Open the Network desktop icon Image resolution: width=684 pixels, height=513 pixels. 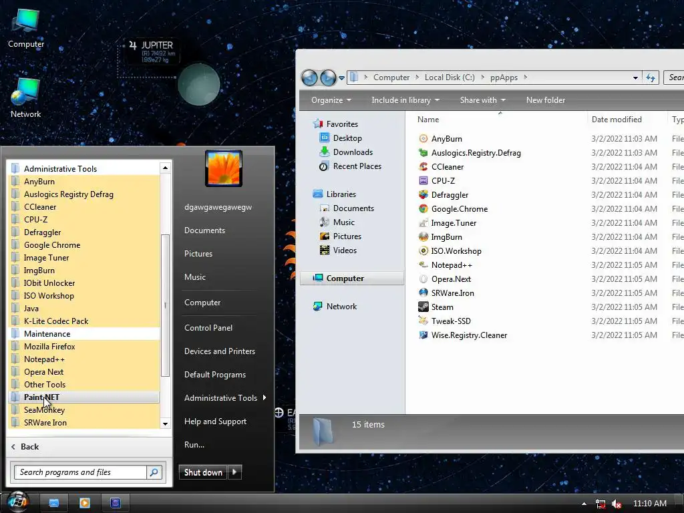click(26, 98)
